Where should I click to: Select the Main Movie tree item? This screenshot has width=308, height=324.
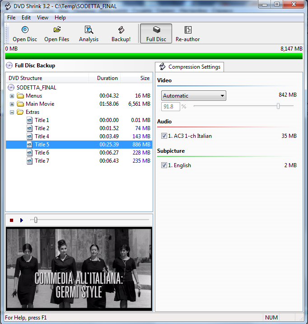[40, 104]
